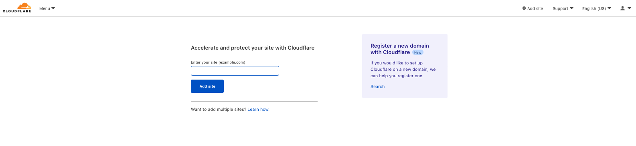The image size is (636, 146).
Task: Focus the Enter your site input field
Action: 235,71
